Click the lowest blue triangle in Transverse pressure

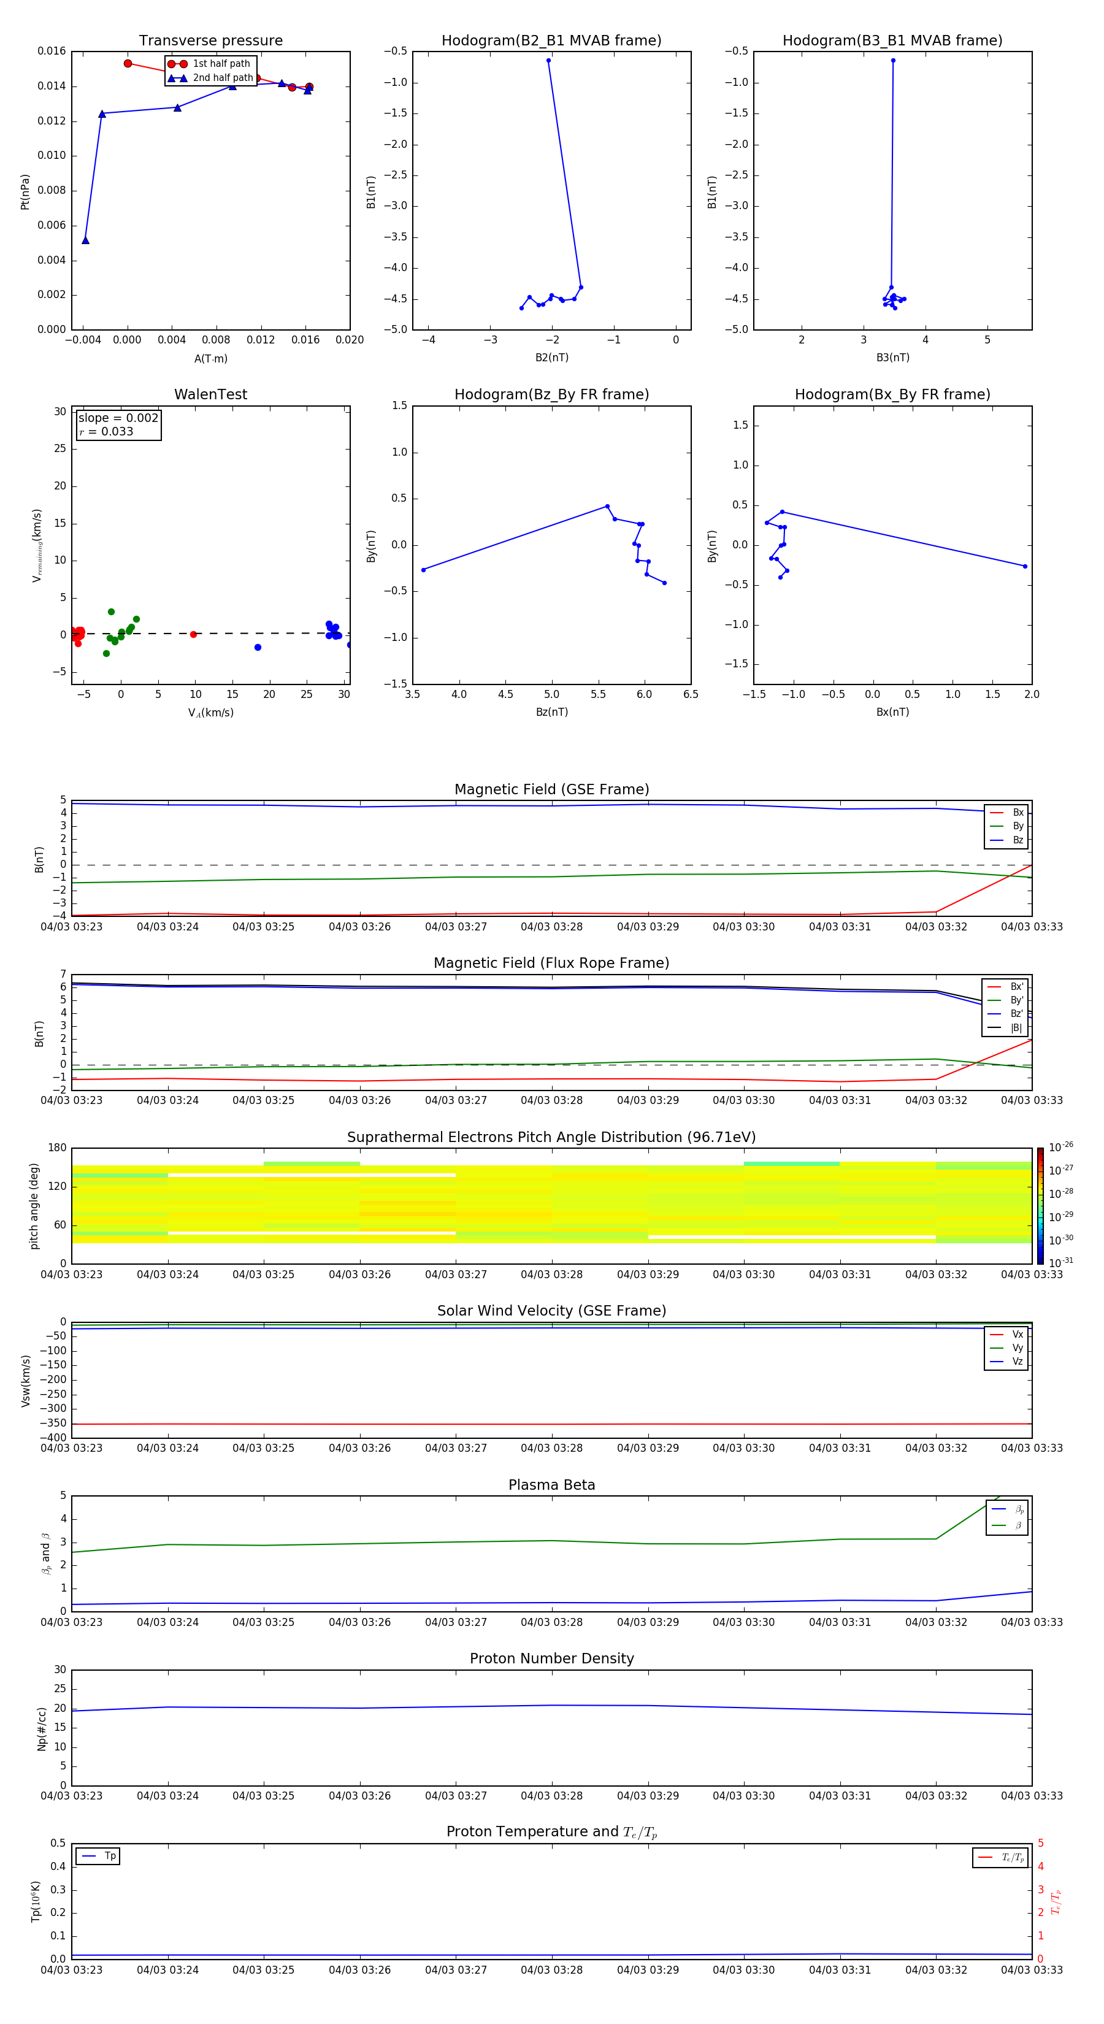click(x=86, y=240)
